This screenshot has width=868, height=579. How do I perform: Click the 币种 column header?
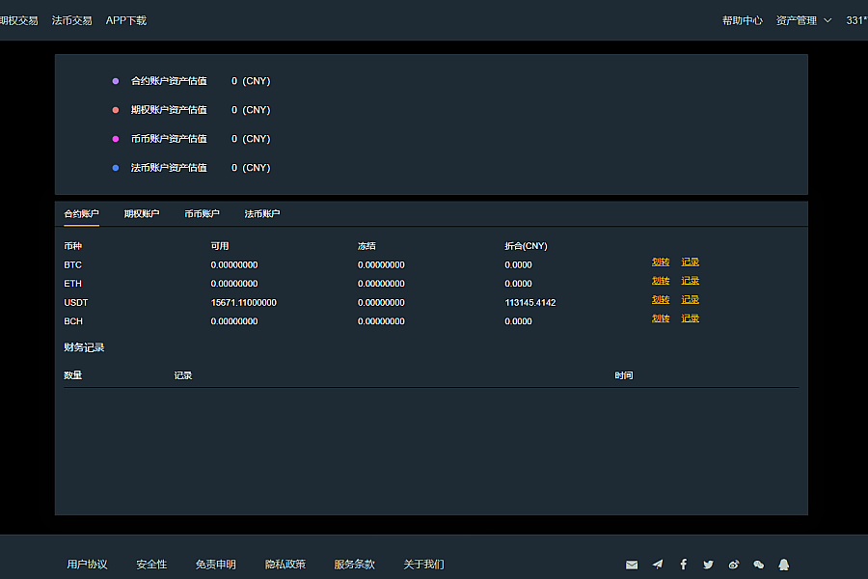pos(73,246)
